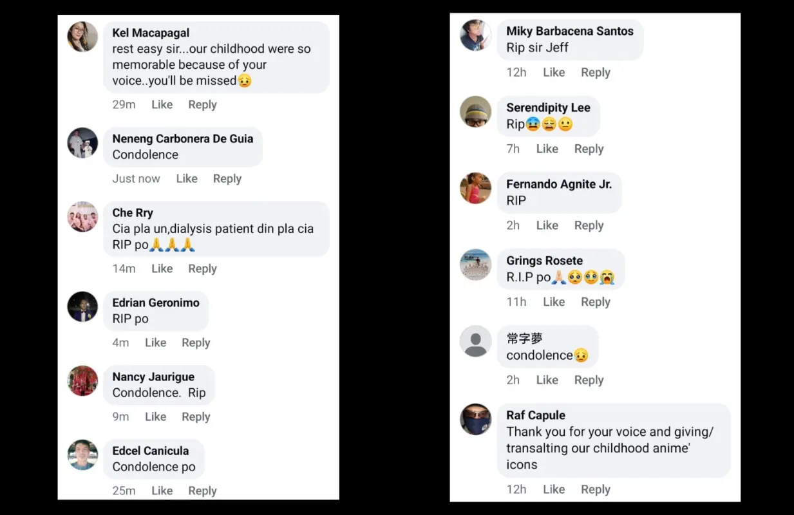Click Fernando Agnite Jr.'s name
The height and width of the screenshot is (515, 794).
tap(560, 184)
